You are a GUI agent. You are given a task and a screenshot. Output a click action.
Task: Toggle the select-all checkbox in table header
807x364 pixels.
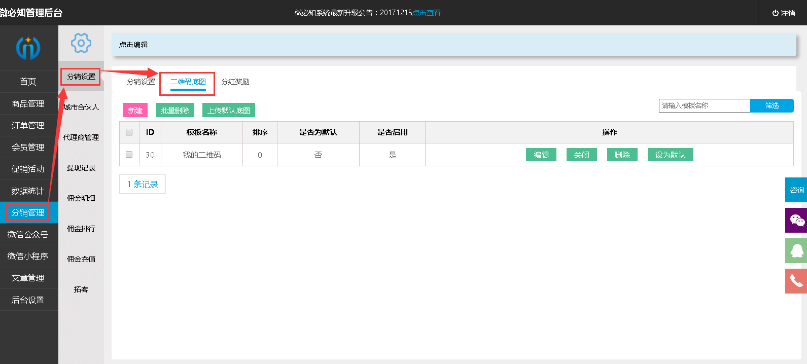tap(129, 132)
